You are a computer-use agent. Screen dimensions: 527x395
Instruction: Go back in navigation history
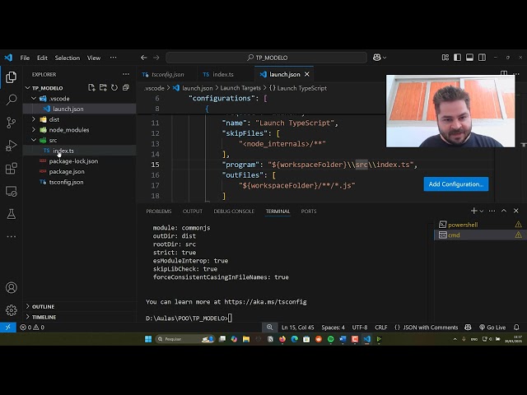[x=144, y=58]
